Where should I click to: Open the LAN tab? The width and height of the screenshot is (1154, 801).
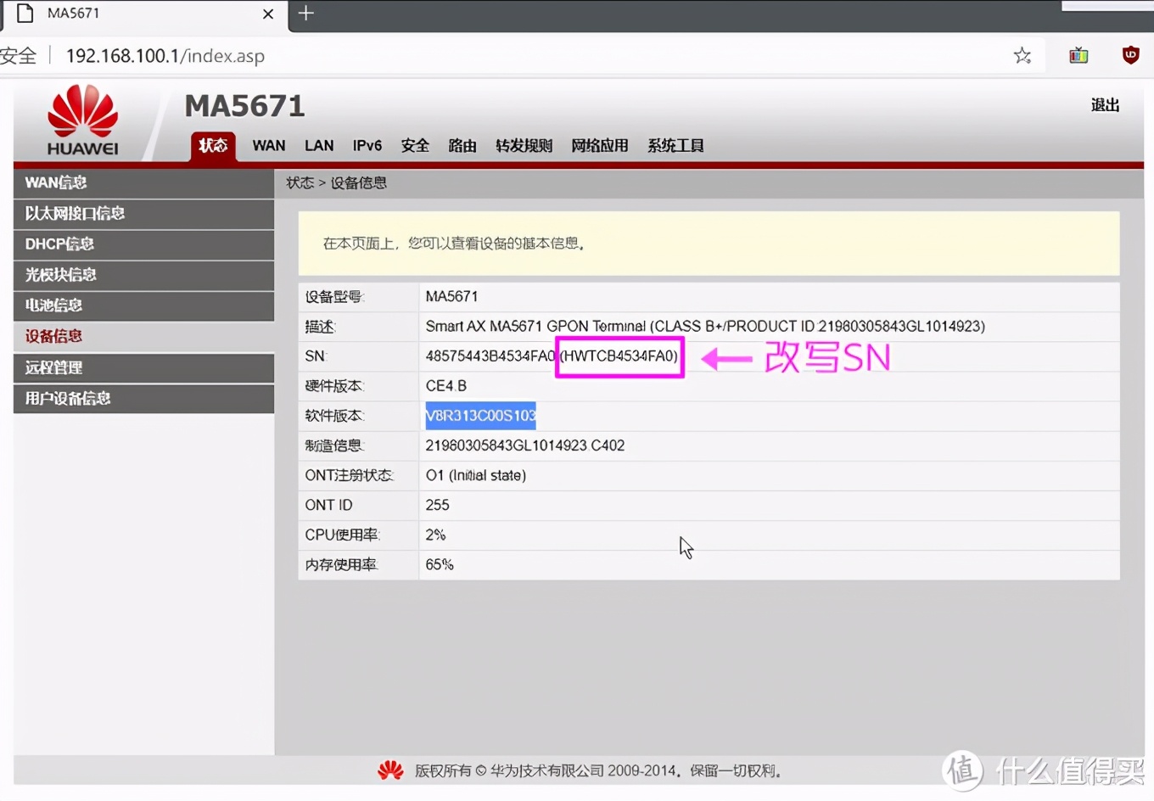point(319,145)
